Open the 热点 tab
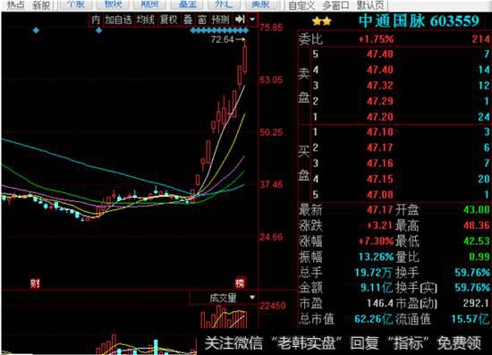The height and width of the screenshot is (355, 492). 16,5
